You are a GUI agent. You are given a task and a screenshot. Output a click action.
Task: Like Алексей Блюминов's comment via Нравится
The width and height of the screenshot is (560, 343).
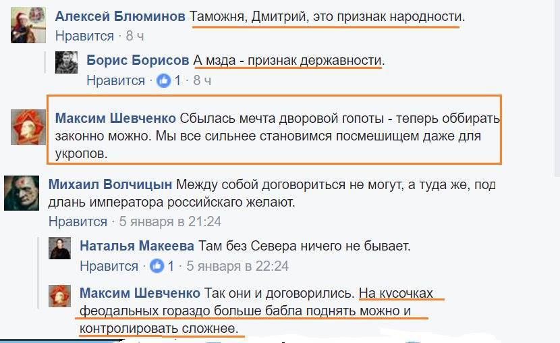84,35
